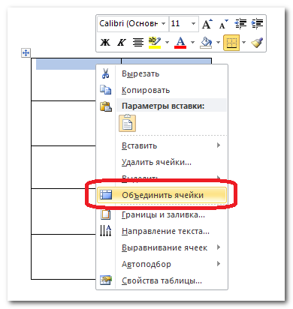293x309 pixels.
Task: Open Границы и заливка… dialog
Action: (162, 214)
